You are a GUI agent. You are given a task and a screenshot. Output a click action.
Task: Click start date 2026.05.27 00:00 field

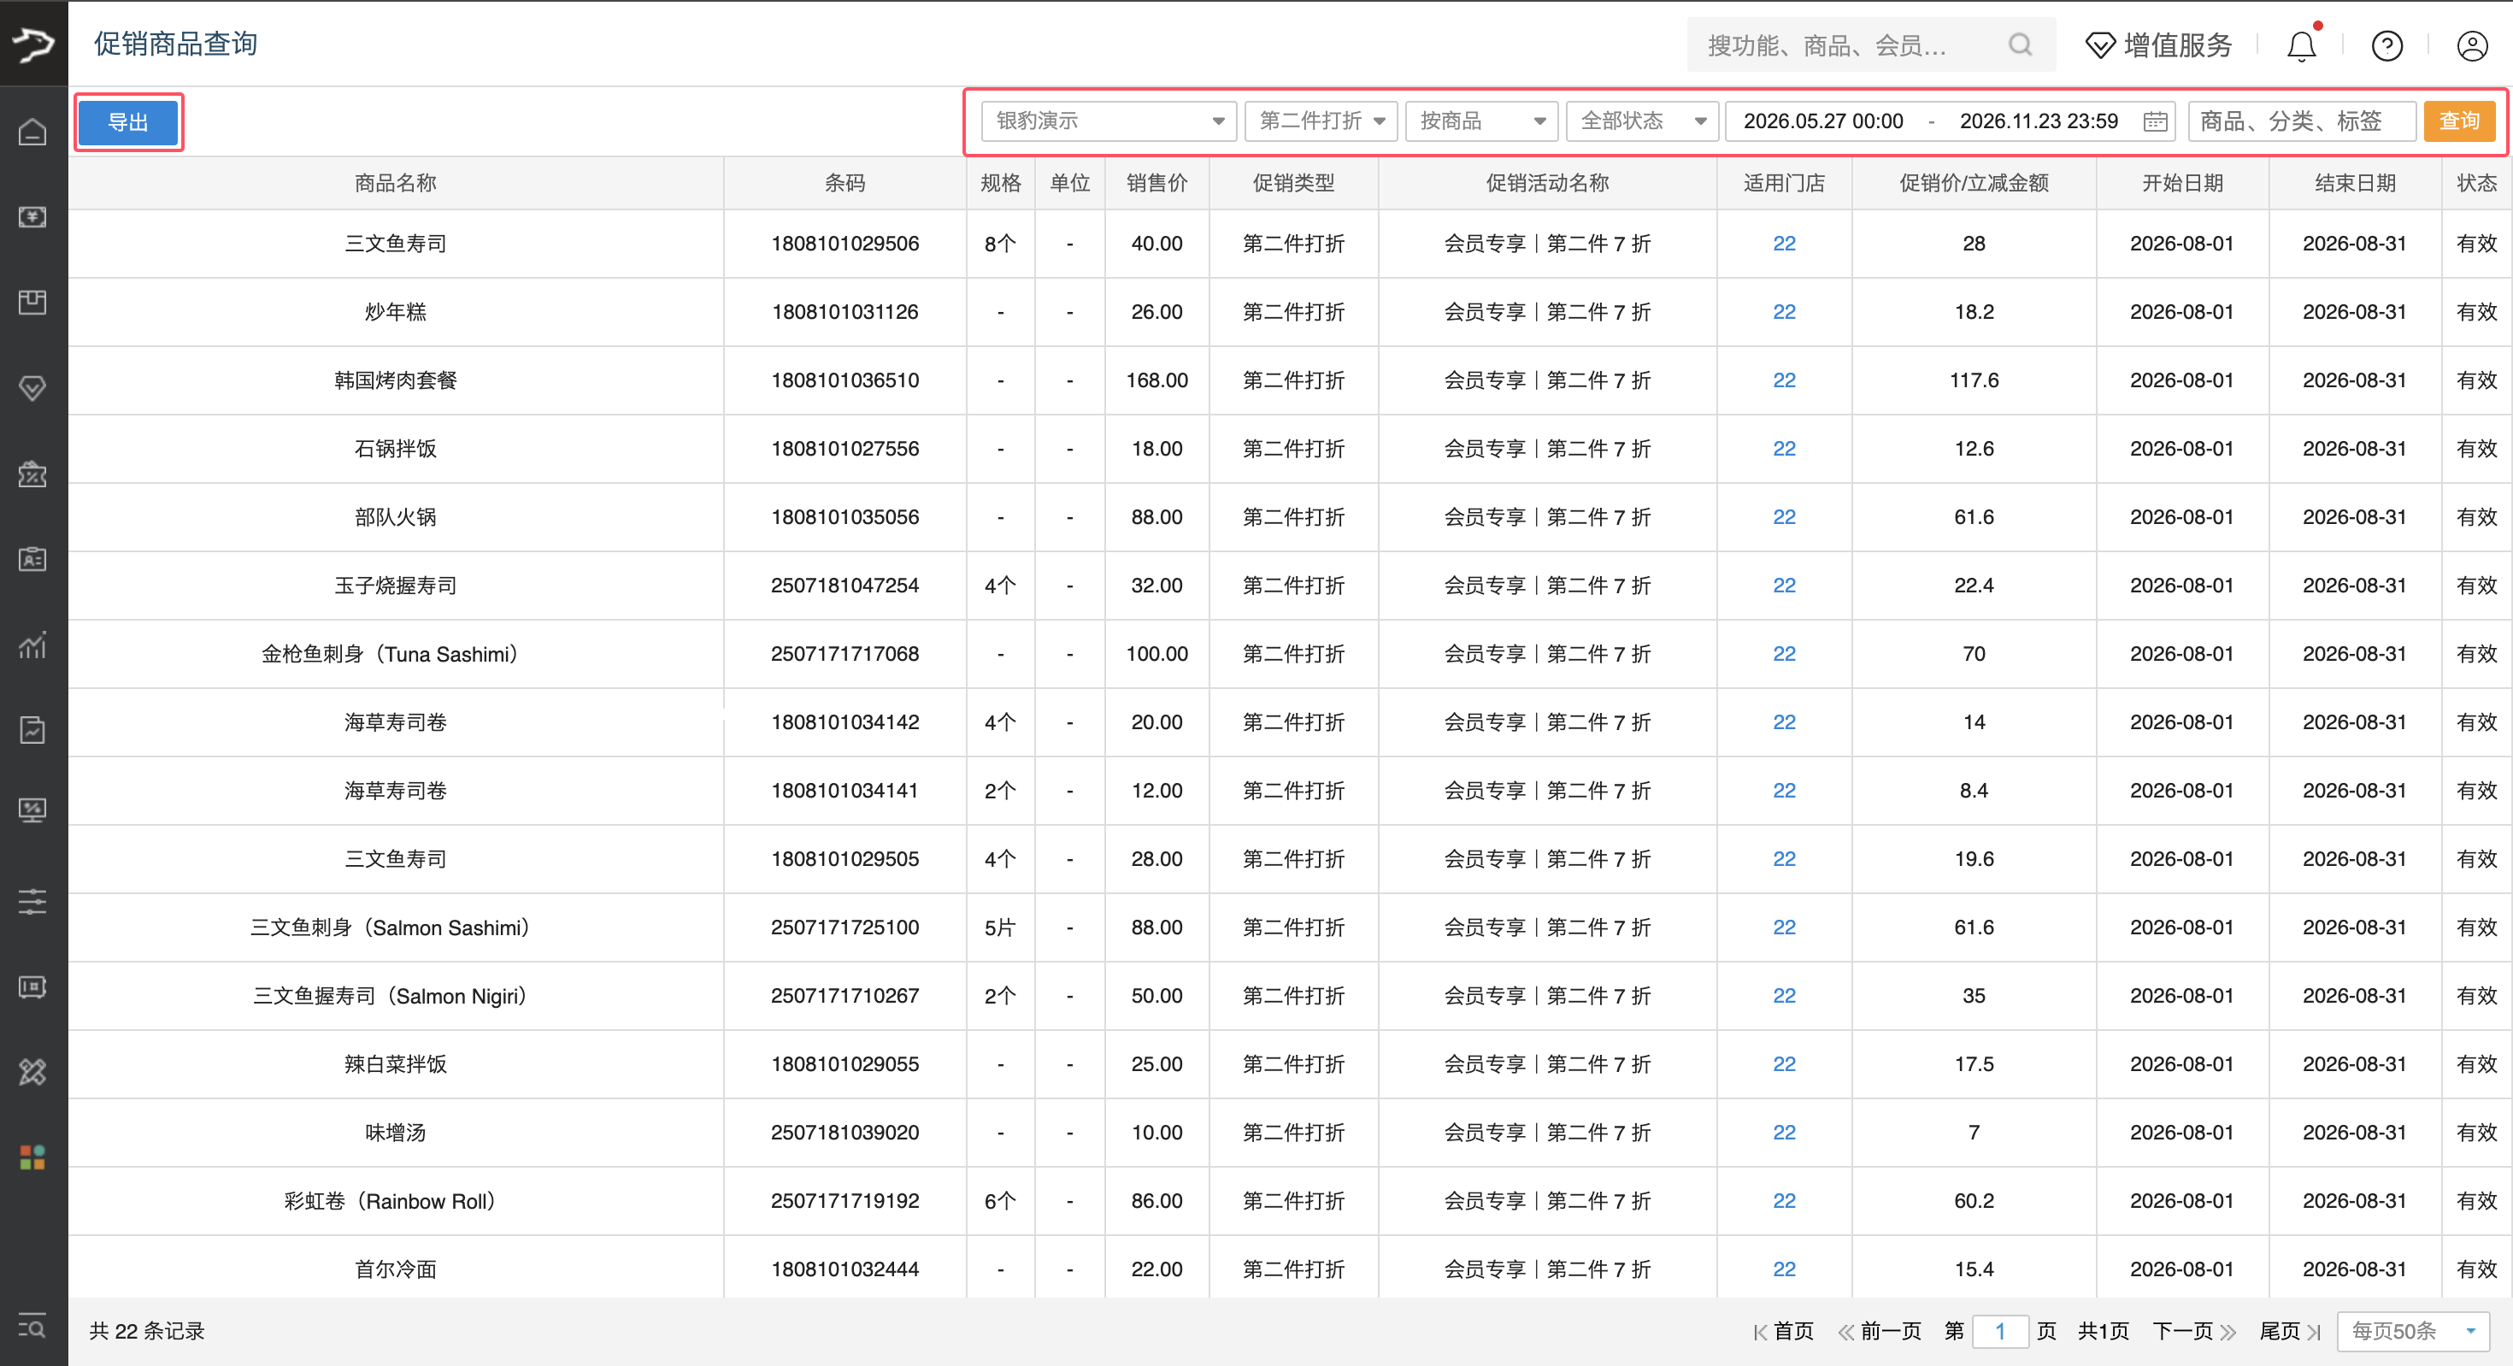pyautogui.click(x=1823, y=121)
